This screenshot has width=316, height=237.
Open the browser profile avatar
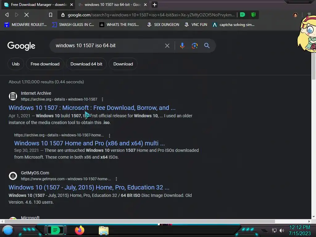pos(295,15)
